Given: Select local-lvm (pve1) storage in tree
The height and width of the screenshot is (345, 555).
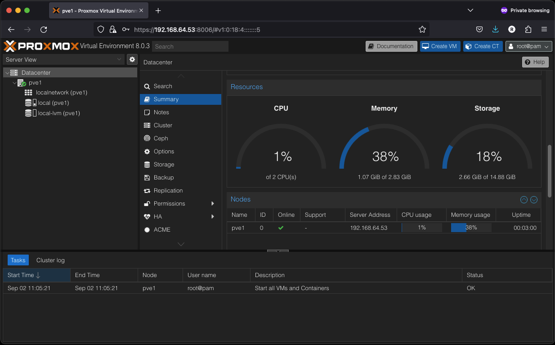Looking at the screenshot, I should tap(59, 113).
